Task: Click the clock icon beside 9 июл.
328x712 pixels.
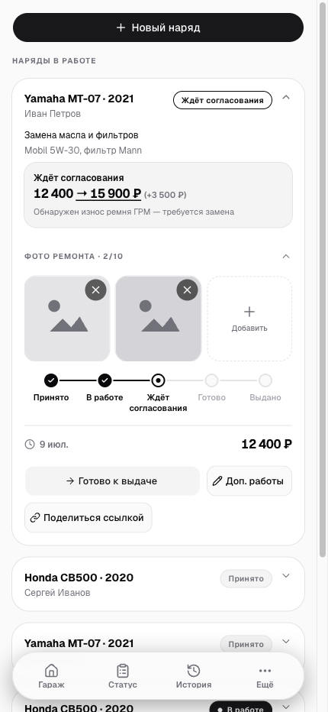Action: coord(30,444)
